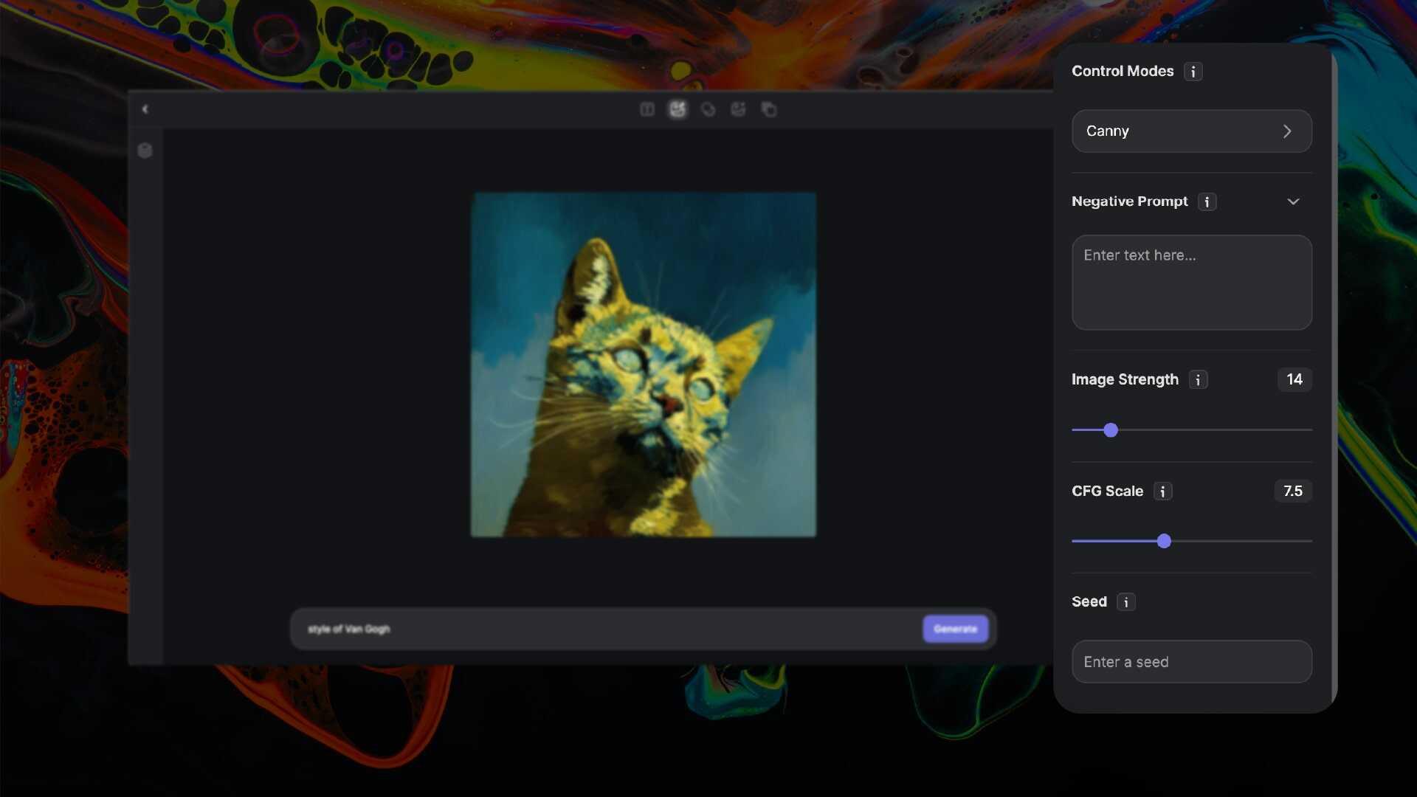Click the cube icon in left sidebar
Screen dimensions: 1417x797
[x=145, y=151]
